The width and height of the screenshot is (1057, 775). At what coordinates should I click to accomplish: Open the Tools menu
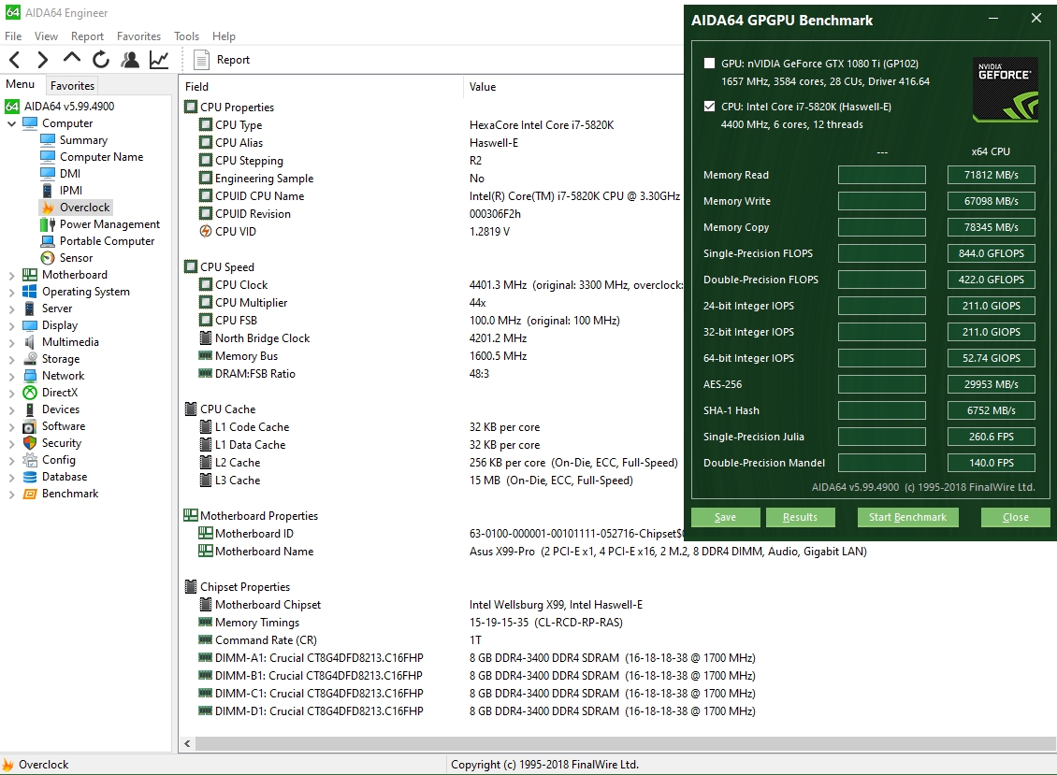(186, 36)
